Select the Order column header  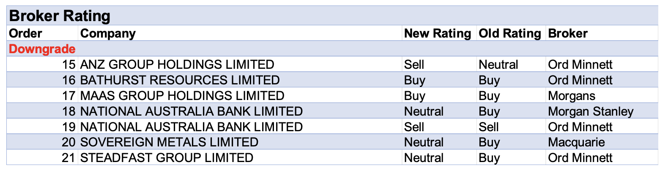pyautogui.click(x=26, y=33)
